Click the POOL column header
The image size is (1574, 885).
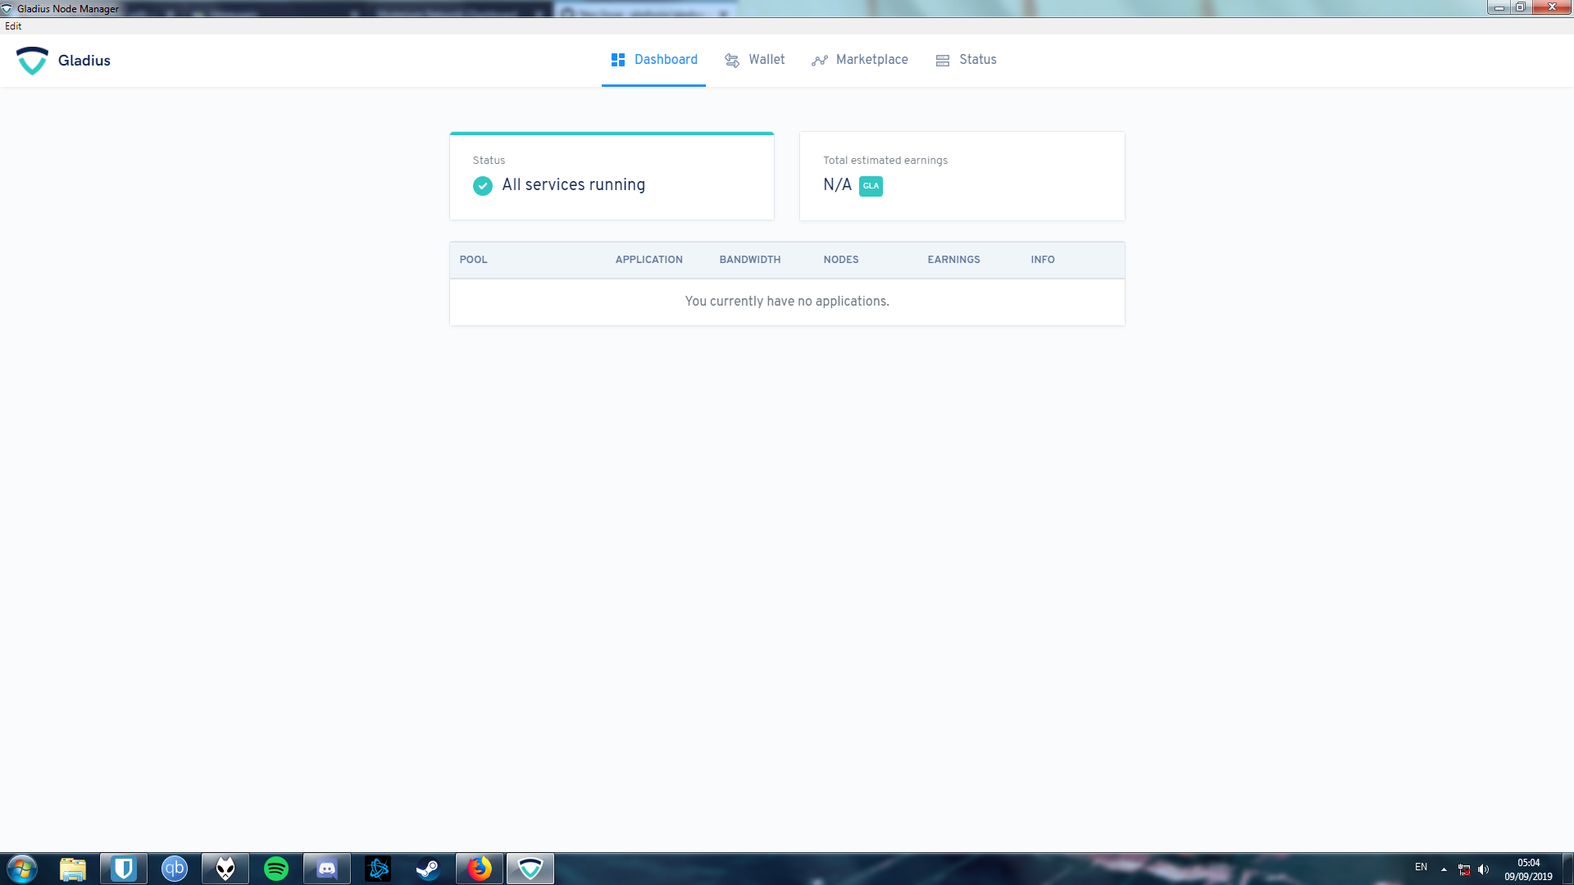pyautogui.click(x=473, y=260)
